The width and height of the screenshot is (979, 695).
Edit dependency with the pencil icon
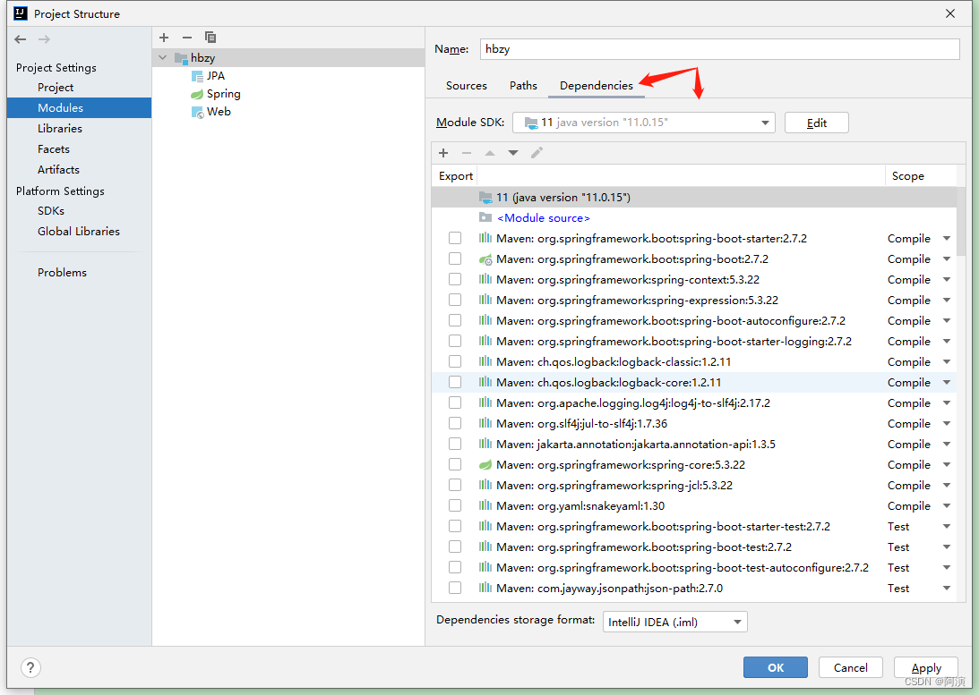537,153
